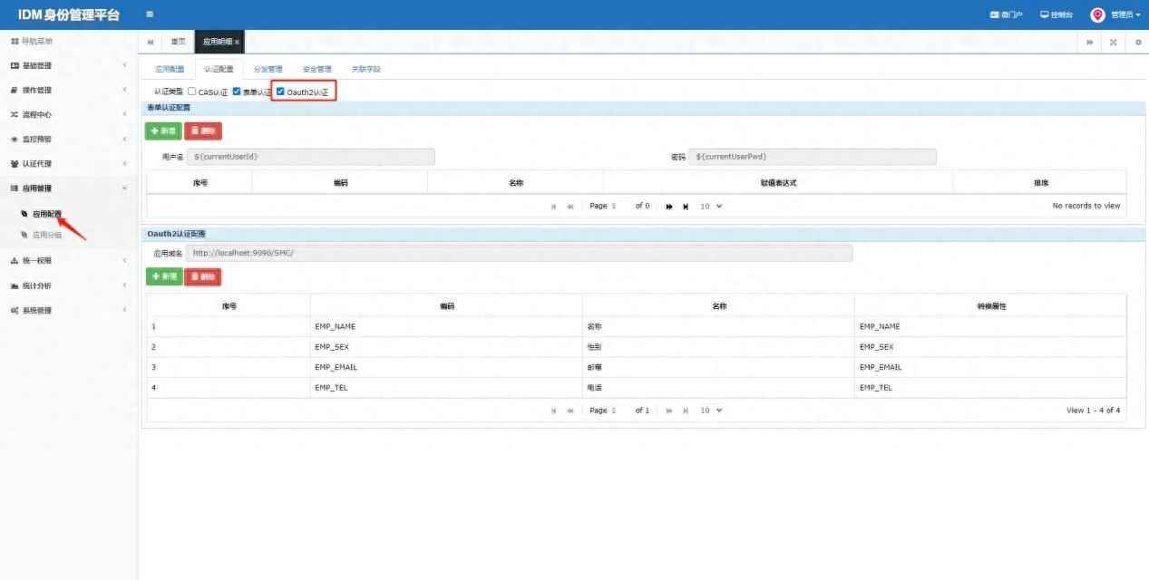Click 新增 button in 表单认证配置 section
This screenshot has height=580, width=1149.
tap(164, 130)
